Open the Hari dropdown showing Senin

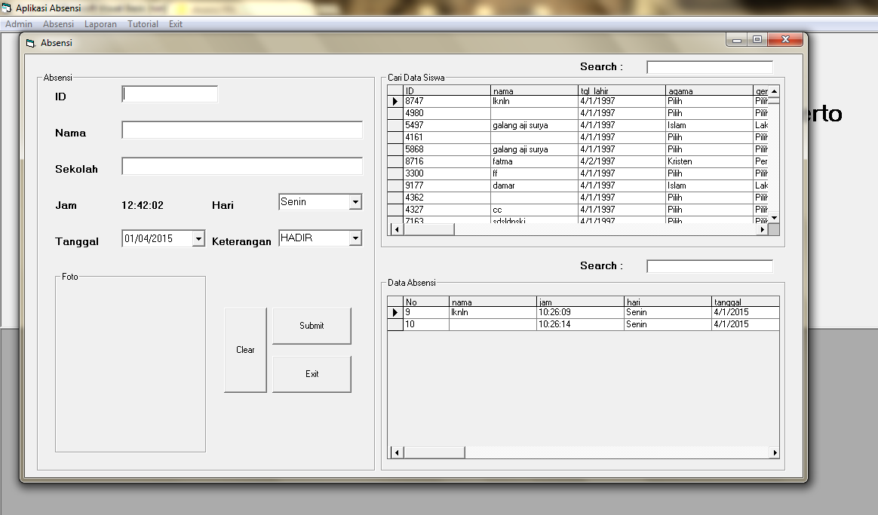point(355,201)
